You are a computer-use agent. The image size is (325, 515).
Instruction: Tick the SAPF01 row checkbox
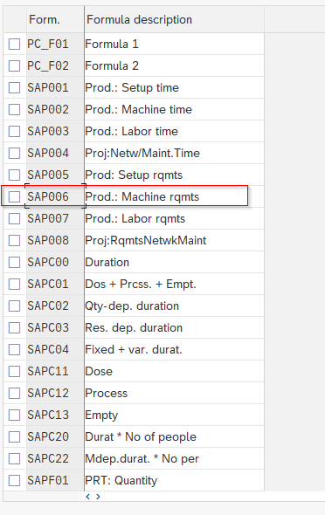14,480
